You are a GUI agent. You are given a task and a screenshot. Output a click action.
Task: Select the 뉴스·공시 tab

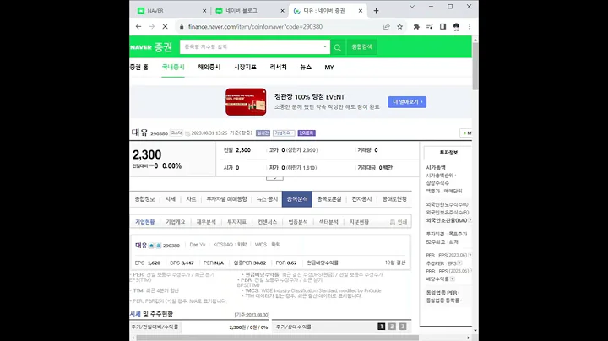[x=267, y=199]
